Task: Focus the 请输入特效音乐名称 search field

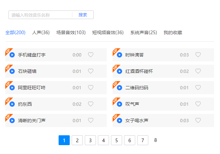Action: coord(40,15)
